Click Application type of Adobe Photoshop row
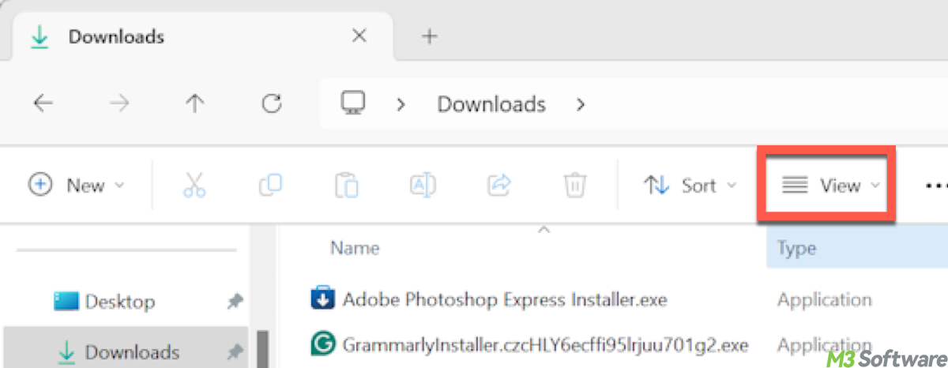Screen dimensions: 948x368 825,300
